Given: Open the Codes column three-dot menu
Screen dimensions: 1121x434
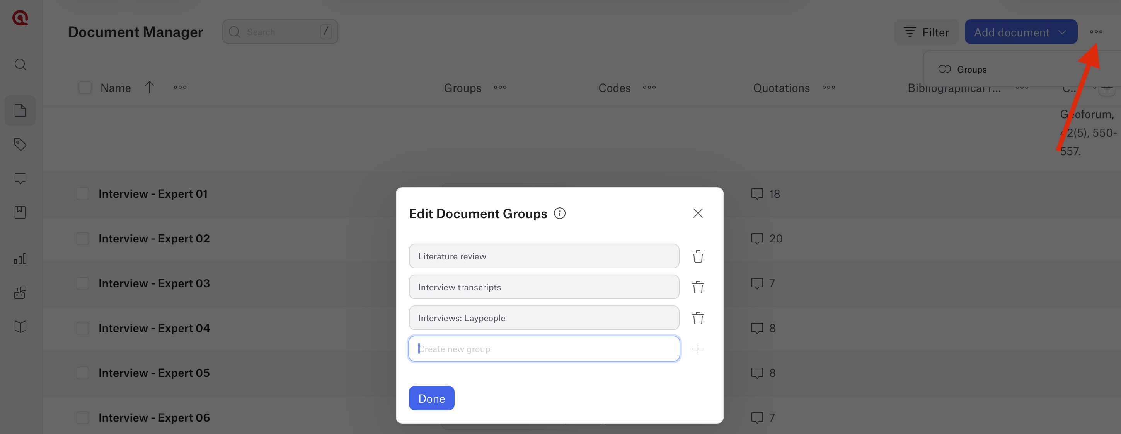Looking at the screenshot, I should [x=649, y=88].
